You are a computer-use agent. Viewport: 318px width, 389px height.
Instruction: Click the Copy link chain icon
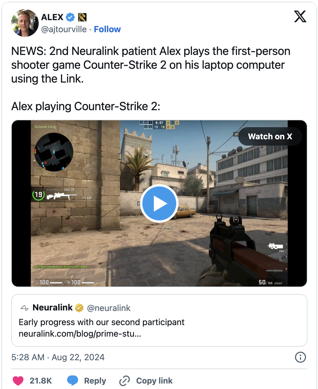(125, 381)
